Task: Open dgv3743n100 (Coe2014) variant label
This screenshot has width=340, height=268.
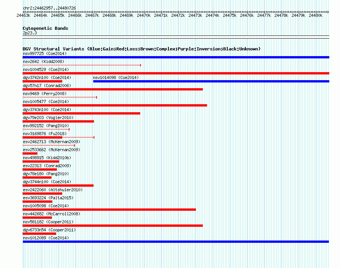Action: click(x=47, y=110)
